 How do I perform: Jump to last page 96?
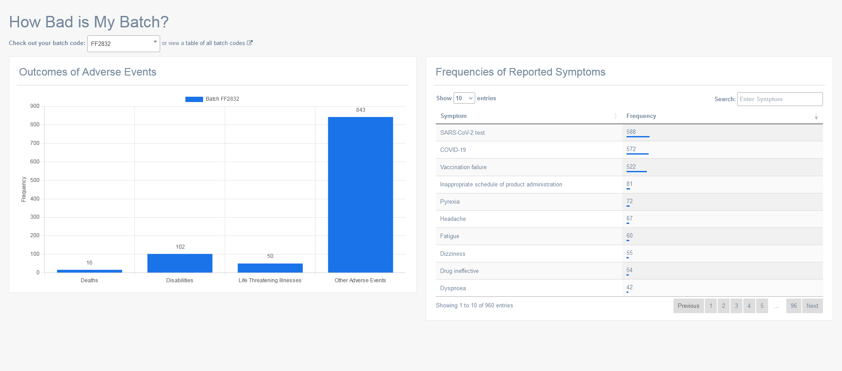tap(793, 306)
